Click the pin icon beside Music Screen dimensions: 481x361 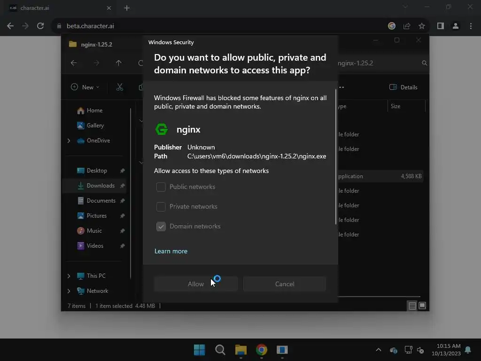pos(123,231)
